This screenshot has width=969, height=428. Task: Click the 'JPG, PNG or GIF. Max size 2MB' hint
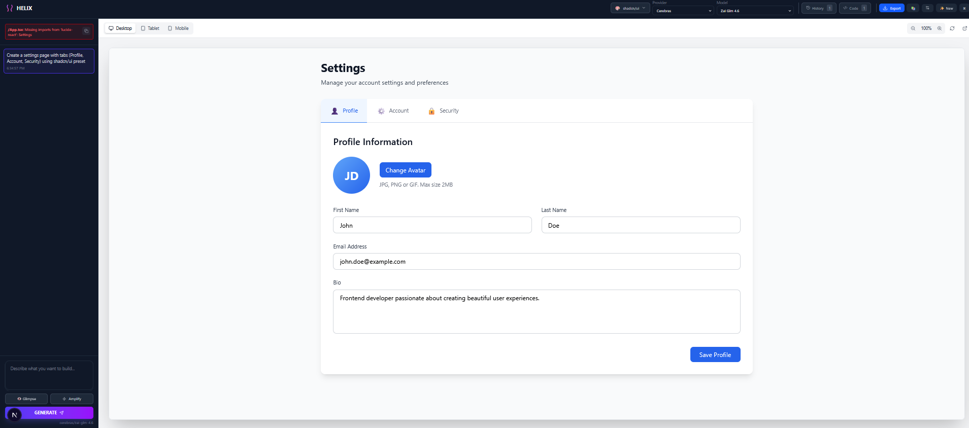click(416, 185)
